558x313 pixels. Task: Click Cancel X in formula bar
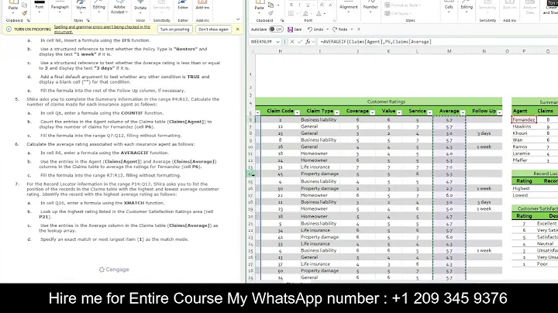(x=292, y=42)
